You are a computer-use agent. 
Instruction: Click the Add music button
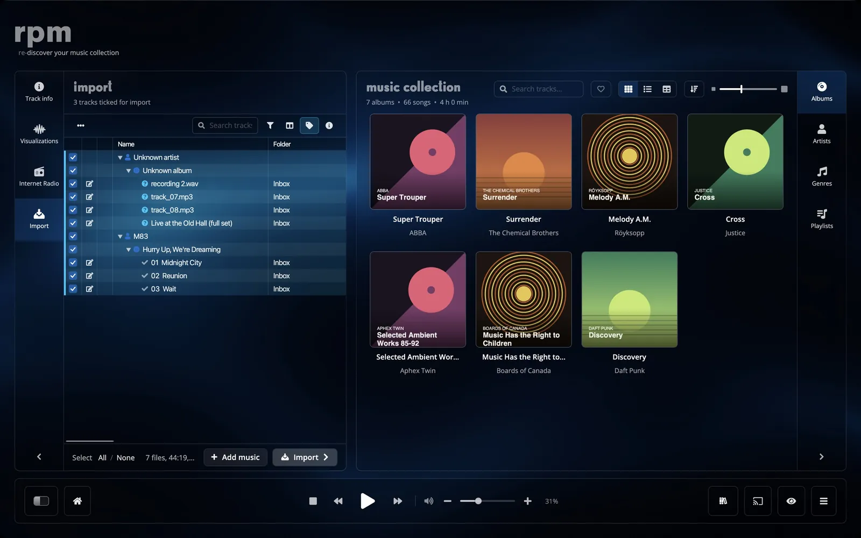(x=235, y=457)
